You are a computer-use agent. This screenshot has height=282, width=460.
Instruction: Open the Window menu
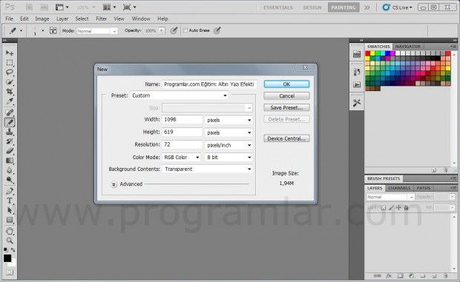[141, 19]
